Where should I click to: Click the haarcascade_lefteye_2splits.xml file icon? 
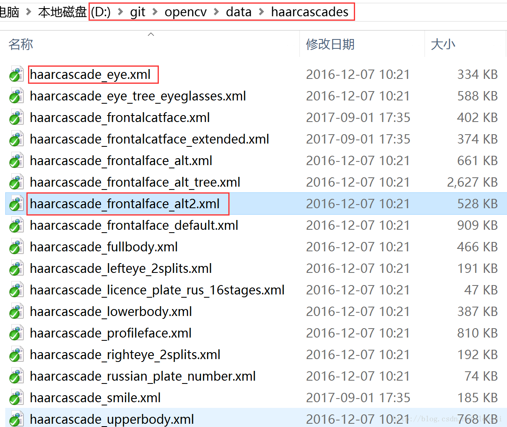pos(16,268)
